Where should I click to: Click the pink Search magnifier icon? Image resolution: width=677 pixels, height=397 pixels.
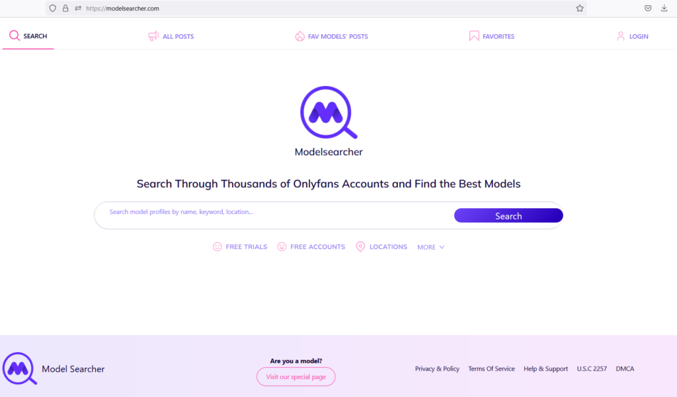pyautogui.click(x=15, y=36)
